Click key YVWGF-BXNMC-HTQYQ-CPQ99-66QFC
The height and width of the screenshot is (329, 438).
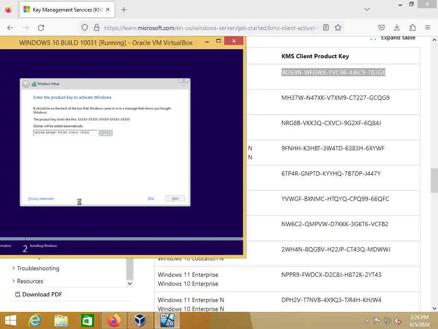click(x=335, y=199)
